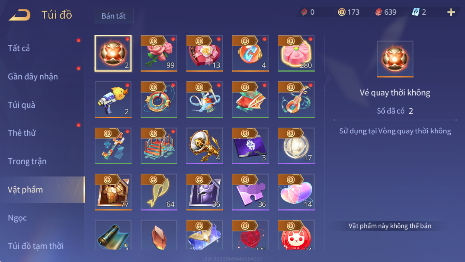Pick the purple helmet card with 36
The image size is (465, 262).
(204, 192)
